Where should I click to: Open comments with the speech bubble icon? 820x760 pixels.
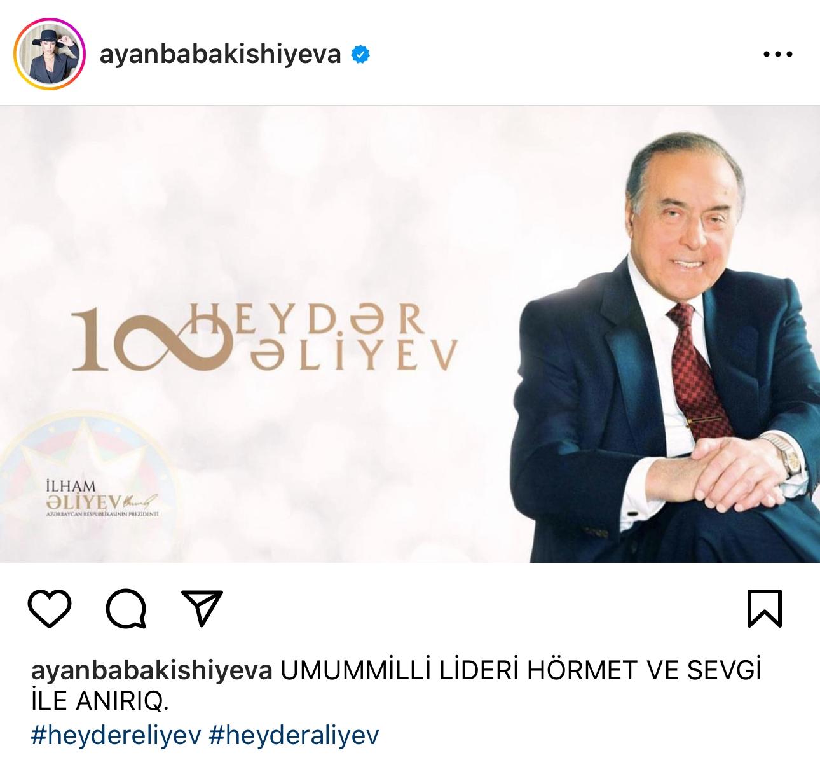(126, 609)
